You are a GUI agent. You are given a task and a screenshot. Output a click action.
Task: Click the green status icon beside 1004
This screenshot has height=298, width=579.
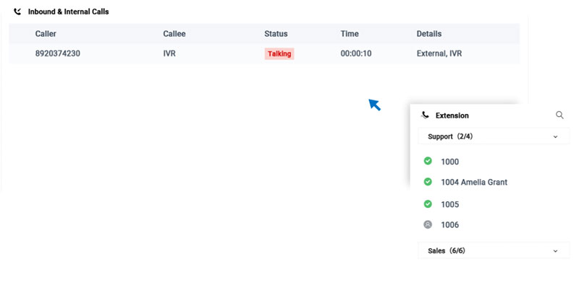point(428,182)
